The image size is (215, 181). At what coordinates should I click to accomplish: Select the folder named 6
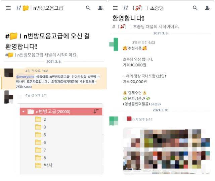click(x=41, y=143)
